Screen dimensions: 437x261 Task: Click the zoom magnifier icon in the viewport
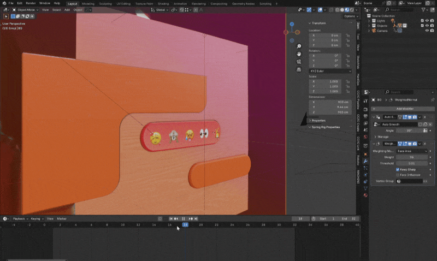pos(299,47)
